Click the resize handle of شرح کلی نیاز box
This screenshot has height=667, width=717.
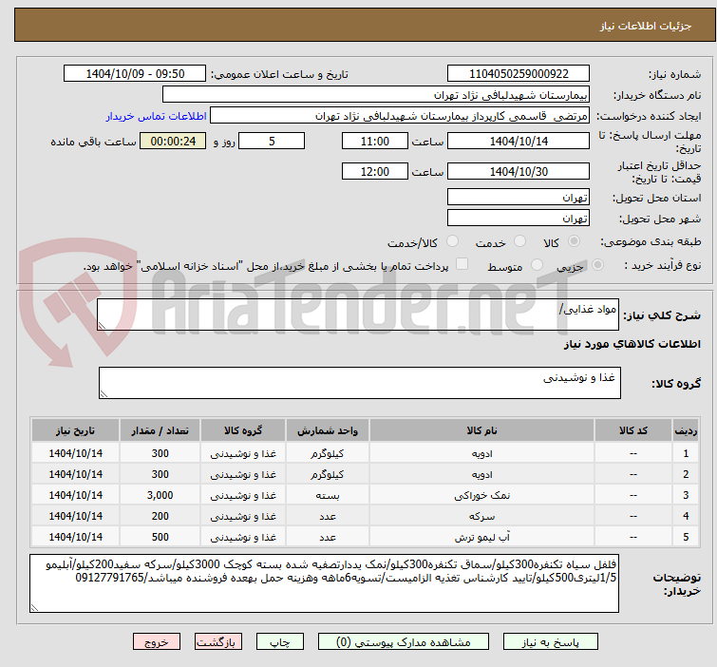tap(102, 326)
